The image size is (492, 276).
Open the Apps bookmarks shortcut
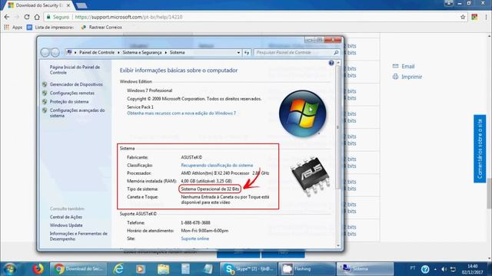[x=13, y=28]
